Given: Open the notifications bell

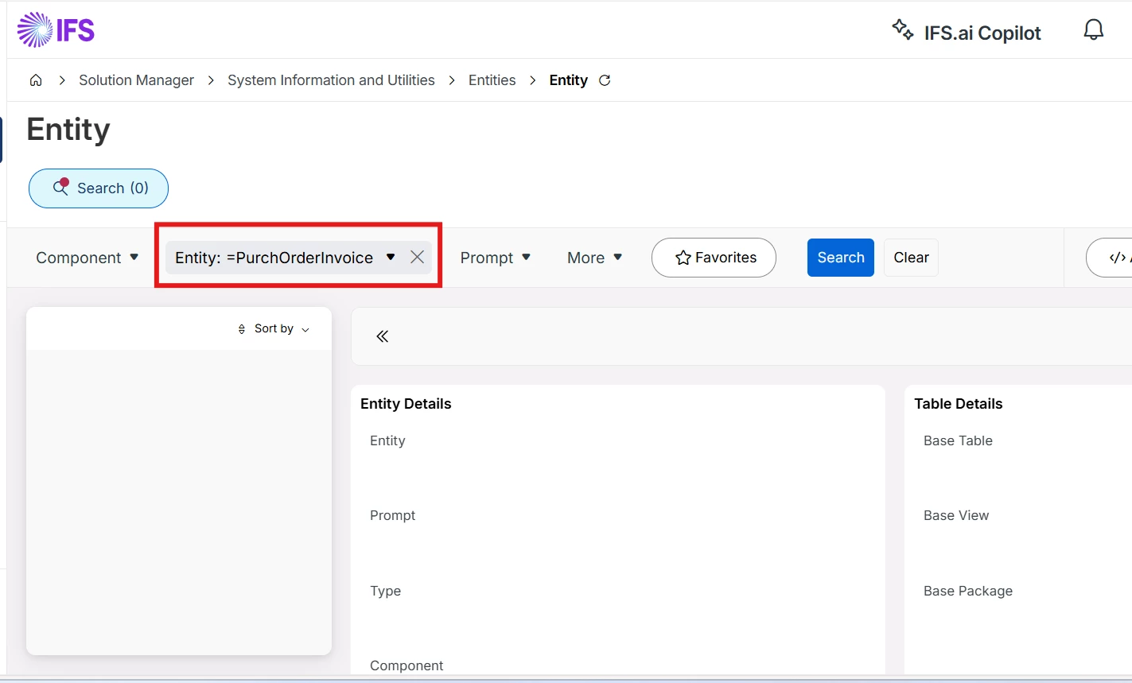Looking at the screenshot, I should pyautogui.click(x=1094, y=30).
